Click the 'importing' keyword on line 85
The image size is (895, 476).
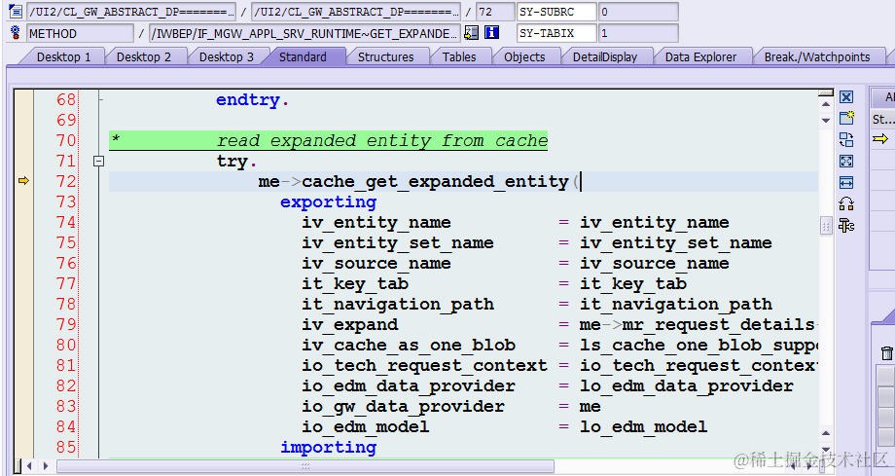point(328,448)
